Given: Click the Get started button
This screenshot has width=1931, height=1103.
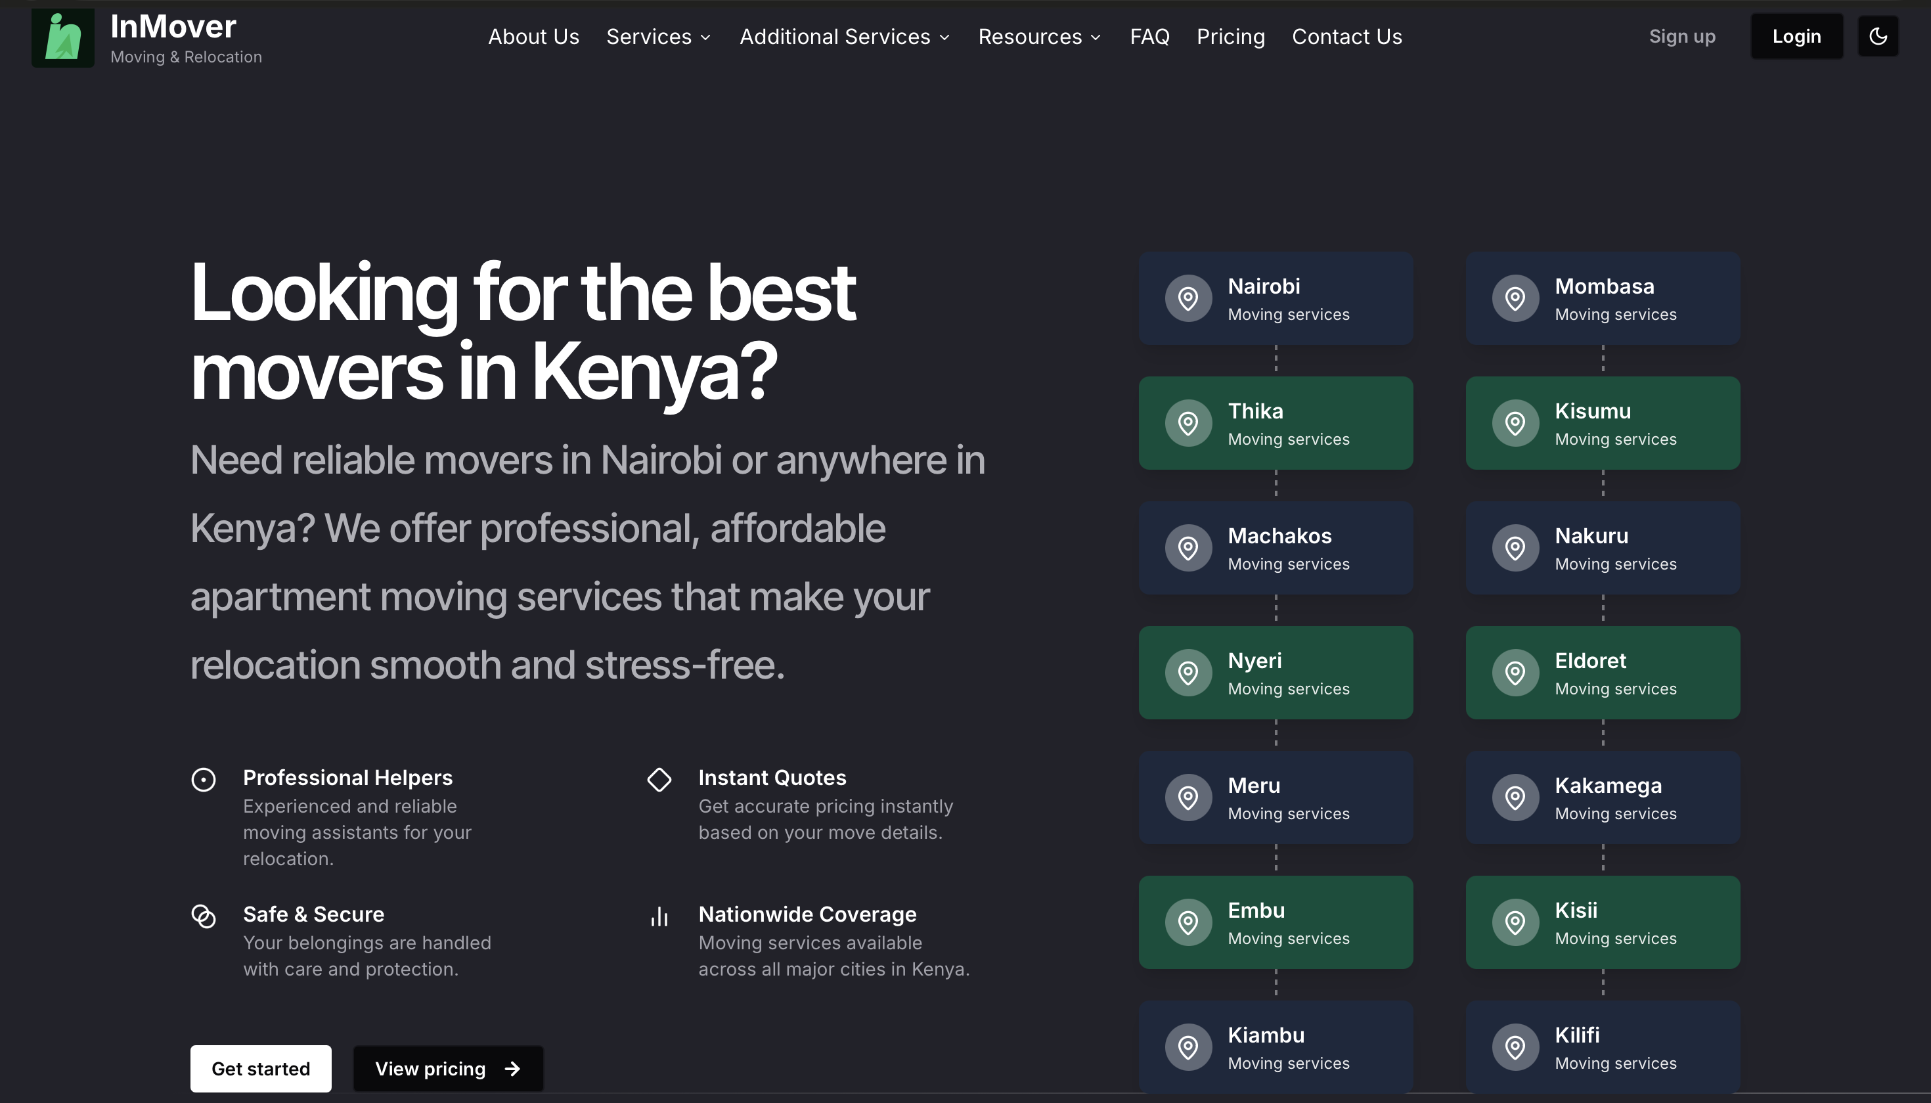Looking at the screenshot, I should point(261,1068).
